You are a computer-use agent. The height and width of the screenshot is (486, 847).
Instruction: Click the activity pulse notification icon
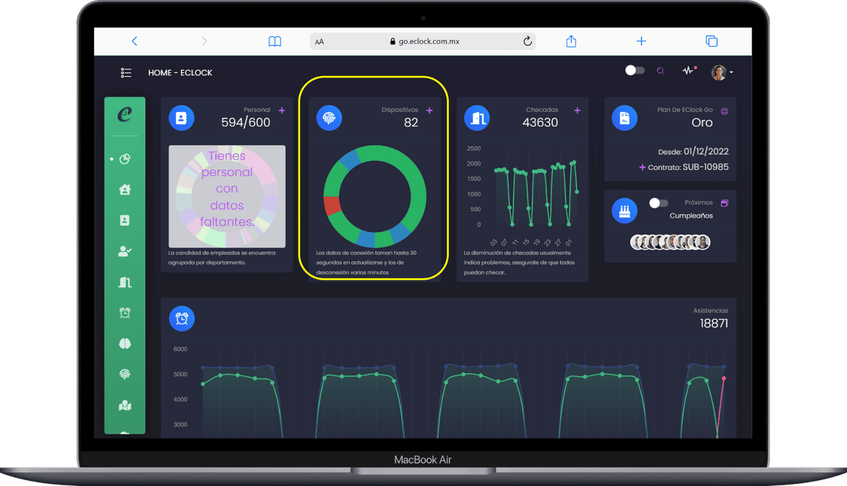pyautogui.click(x=688, y=70)
